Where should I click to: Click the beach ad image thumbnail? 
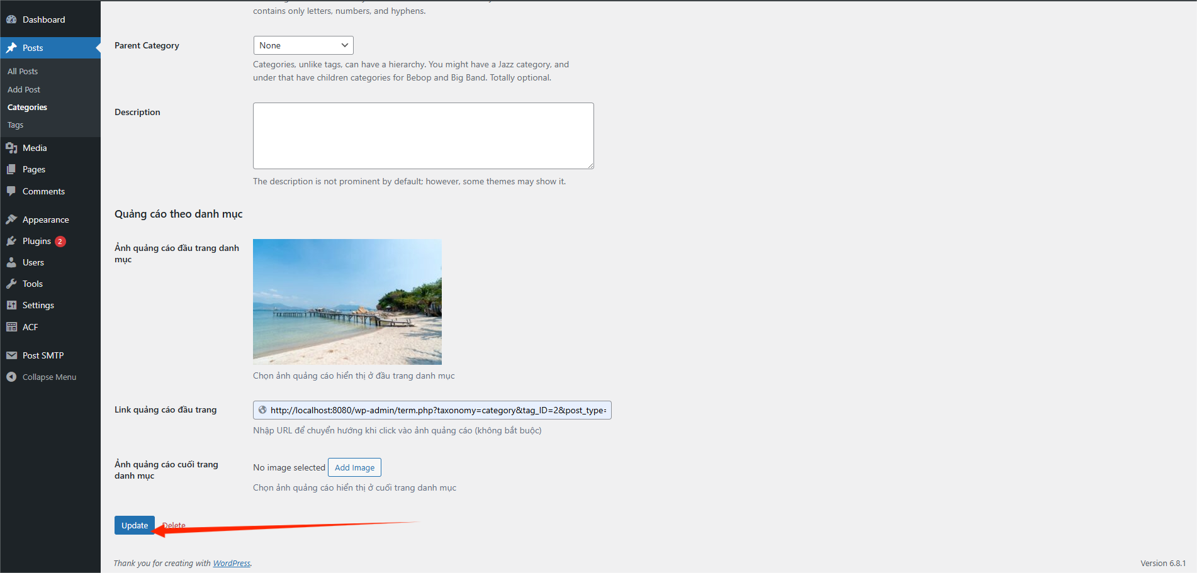tap(347, 301)
